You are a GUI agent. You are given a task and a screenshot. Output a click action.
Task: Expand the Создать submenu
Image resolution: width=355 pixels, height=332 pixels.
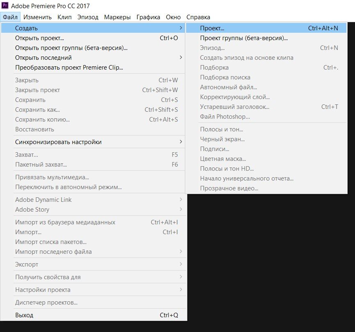point(93,28)
